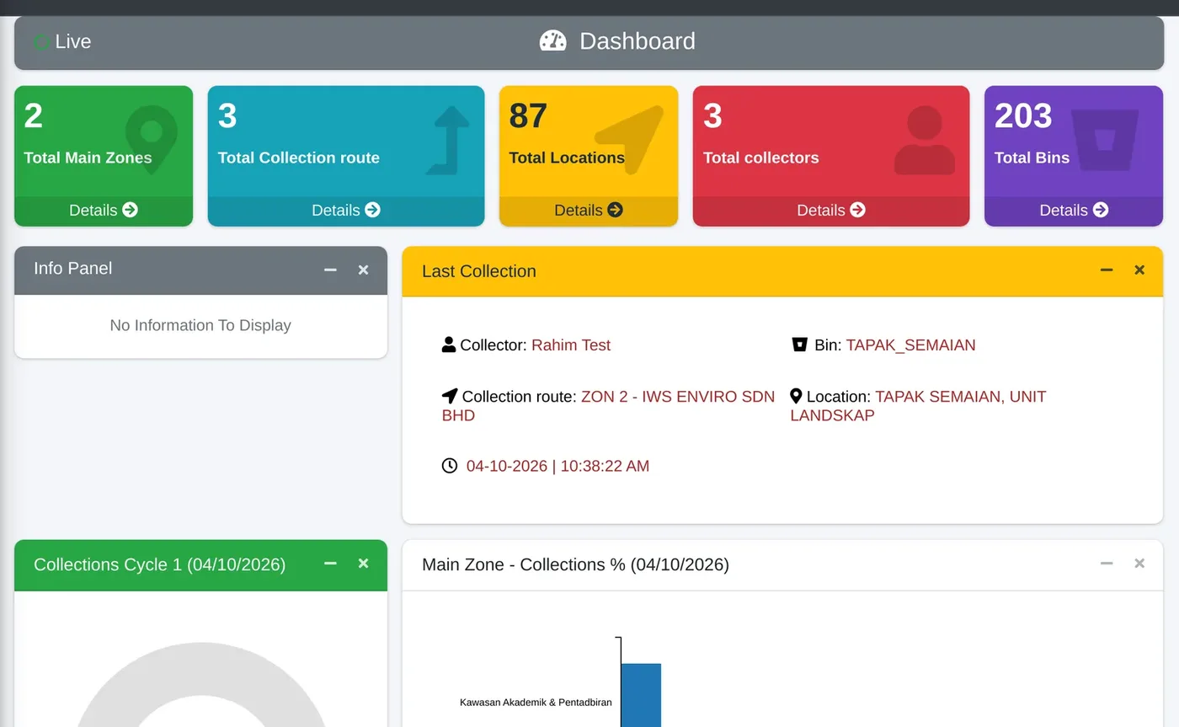
Task: Click the Dashboard title text
Action: (638, 41)
